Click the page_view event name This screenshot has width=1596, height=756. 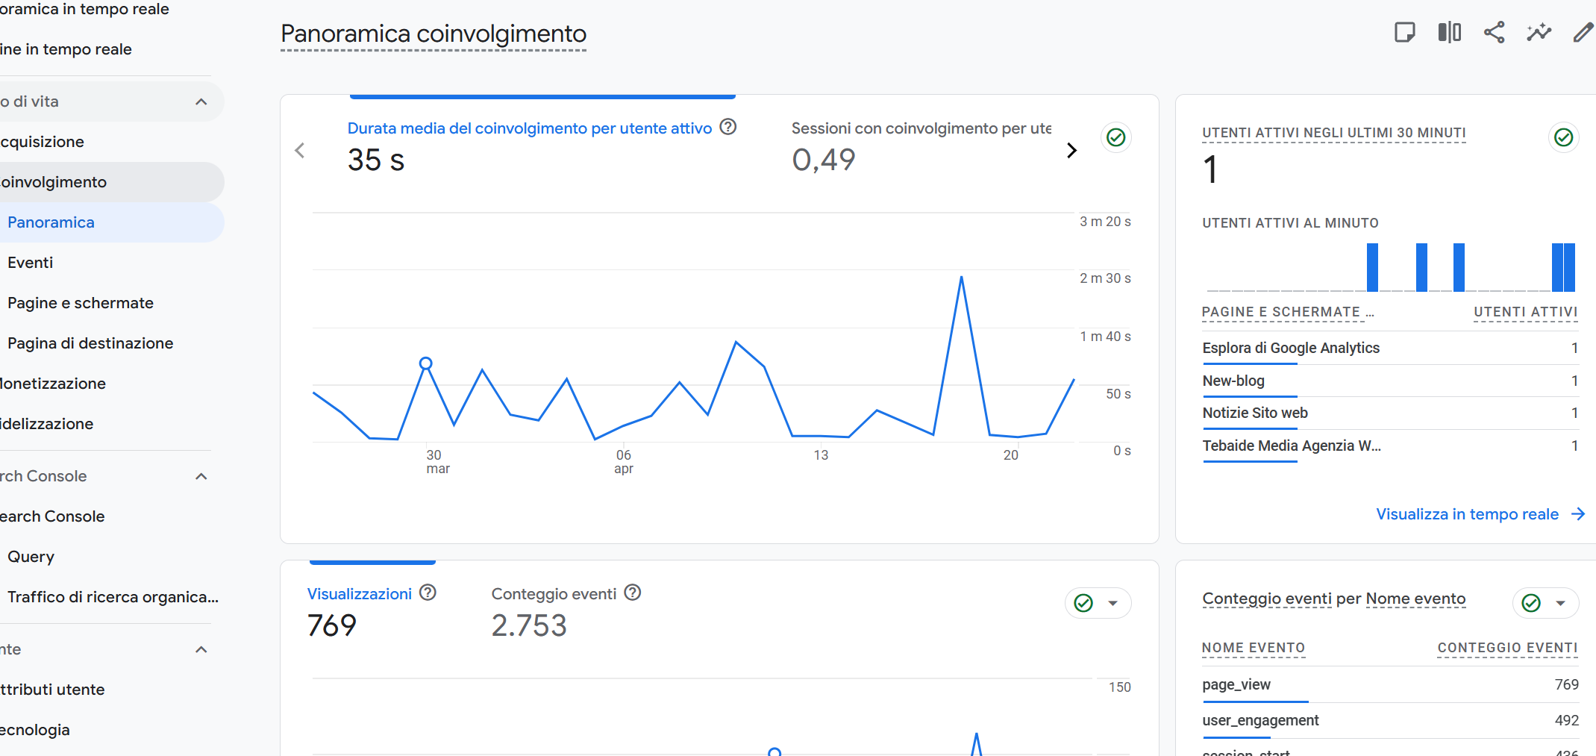(x=1236, y=685)
